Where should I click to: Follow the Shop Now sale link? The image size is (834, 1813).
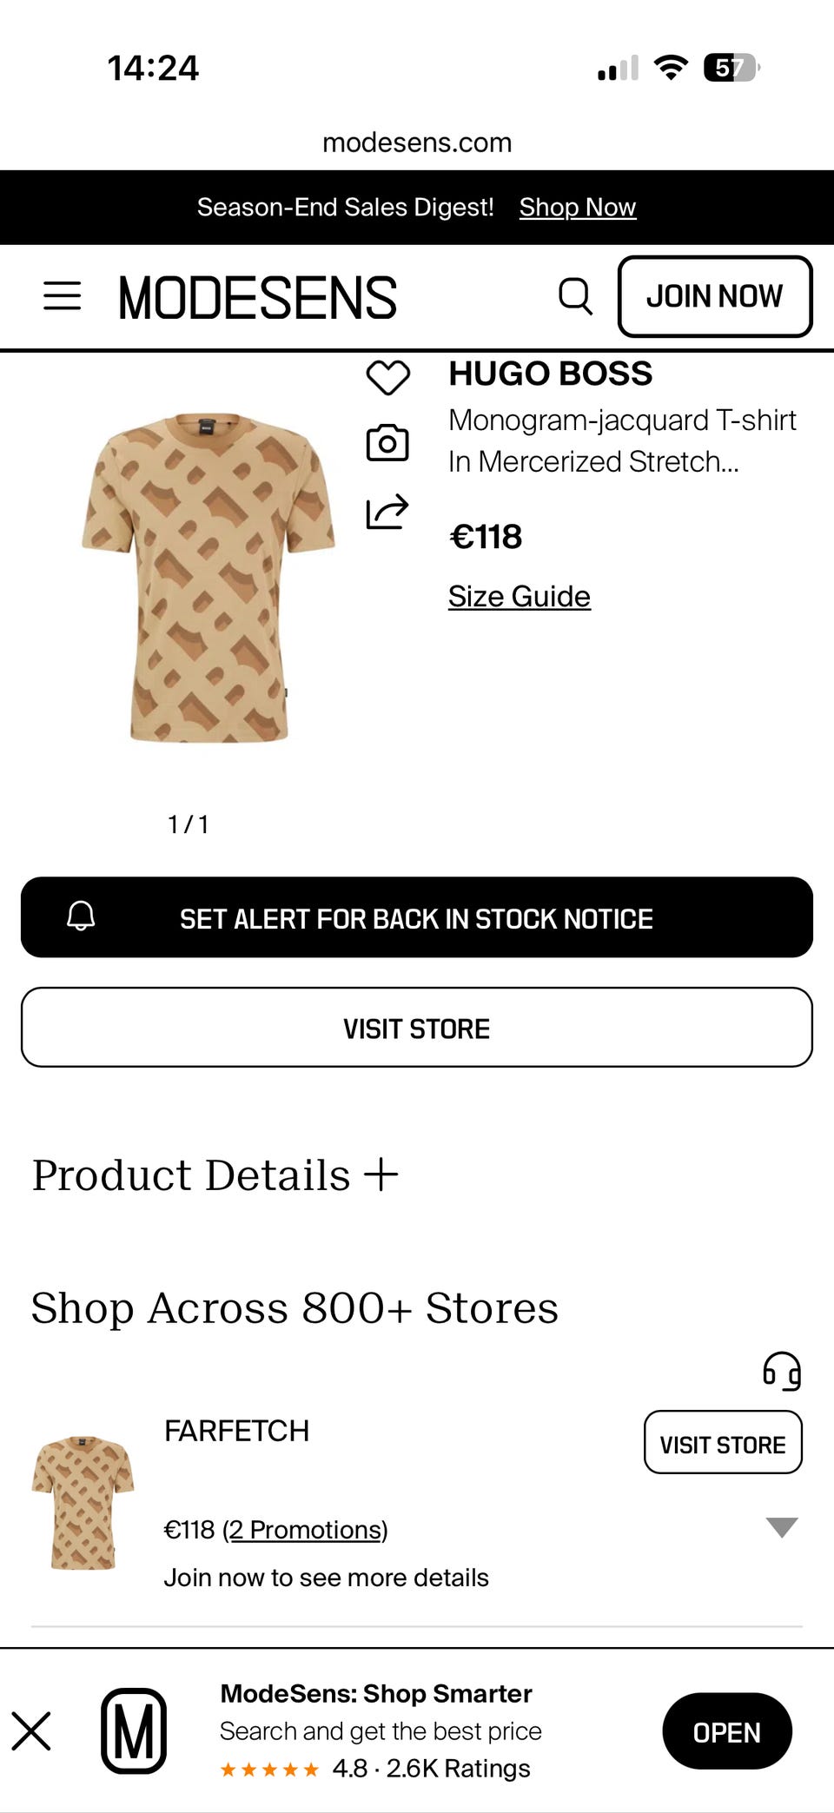point(578,208)
